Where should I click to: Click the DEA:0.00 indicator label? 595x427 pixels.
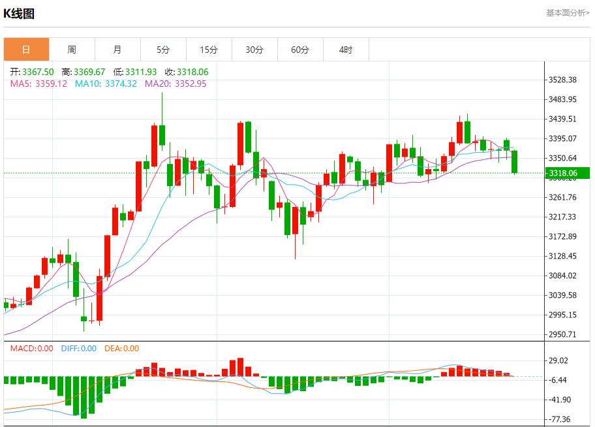coord(121,349)
